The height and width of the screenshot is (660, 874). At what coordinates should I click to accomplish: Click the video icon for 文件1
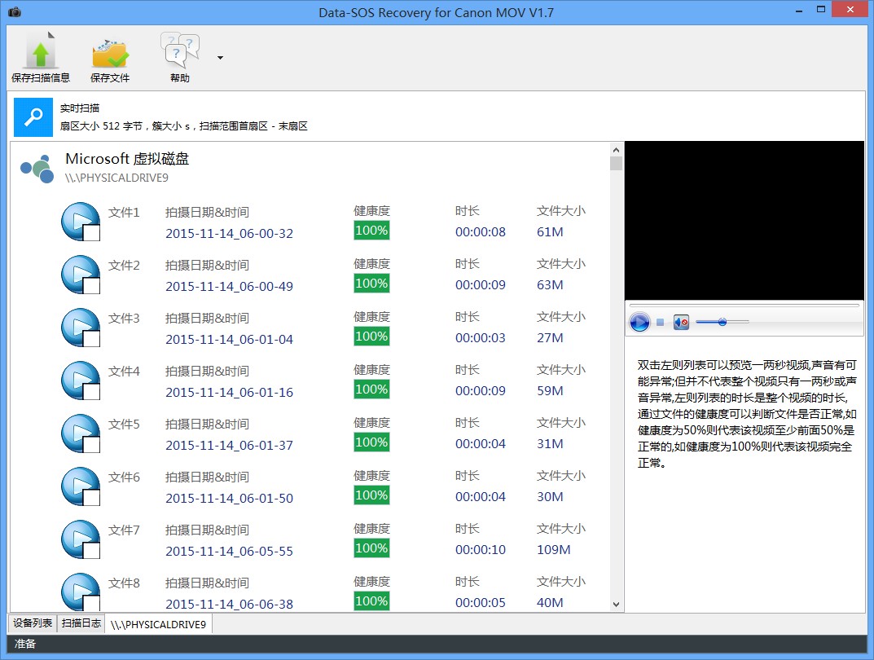(x=80, y=221)
